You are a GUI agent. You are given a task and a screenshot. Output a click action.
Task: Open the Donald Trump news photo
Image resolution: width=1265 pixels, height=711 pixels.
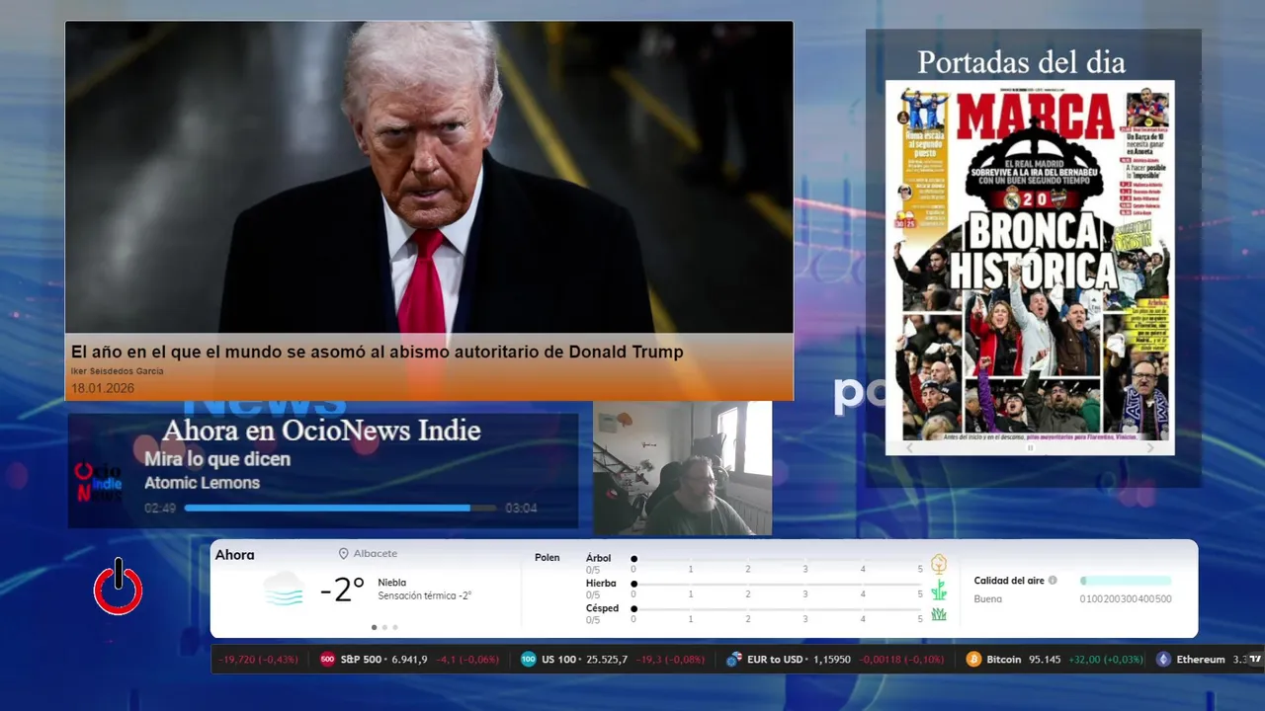coord(429,178)
